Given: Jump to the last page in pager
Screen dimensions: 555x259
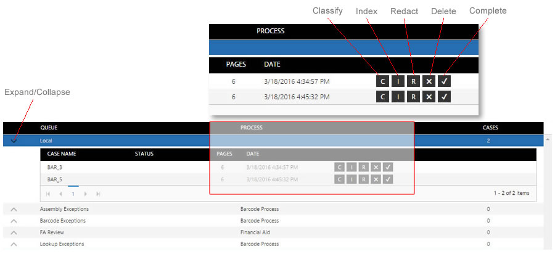Looking at the screenshot, I should click(x=98, y=194).
